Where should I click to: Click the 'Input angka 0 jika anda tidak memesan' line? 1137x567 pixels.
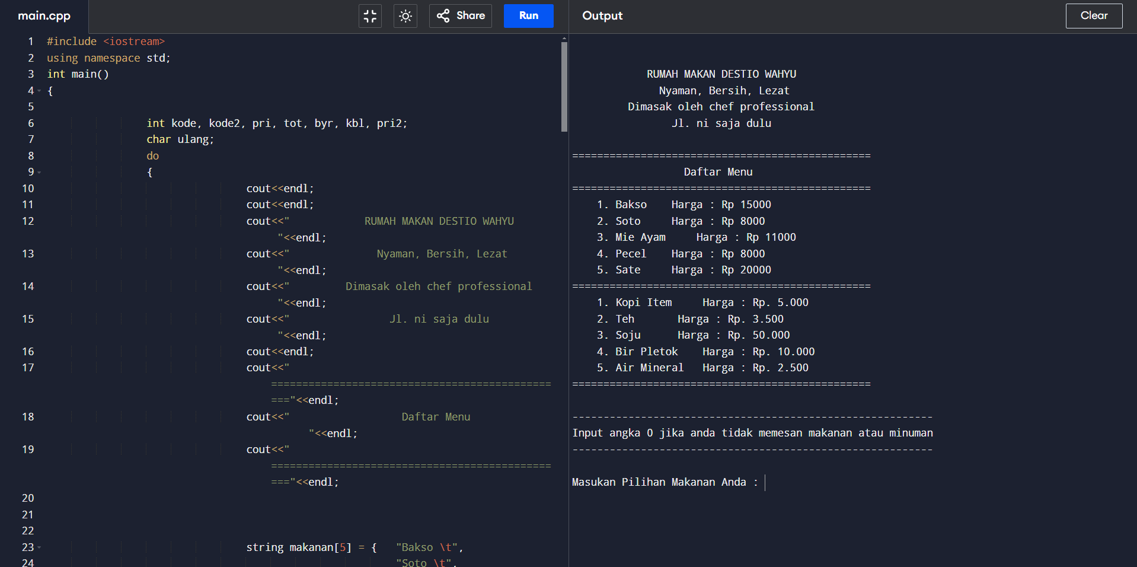[752, 433]
